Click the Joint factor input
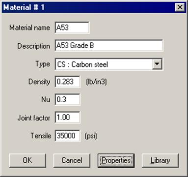This screenshot has width=188, height=177. 67,118
